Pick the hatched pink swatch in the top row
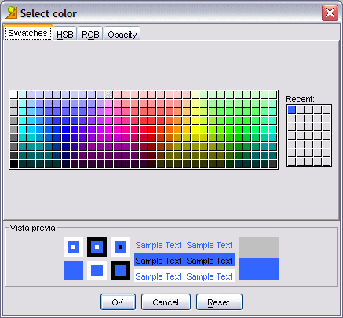The image size is (343, 318). pyautogui.click(x=108, y=94)
